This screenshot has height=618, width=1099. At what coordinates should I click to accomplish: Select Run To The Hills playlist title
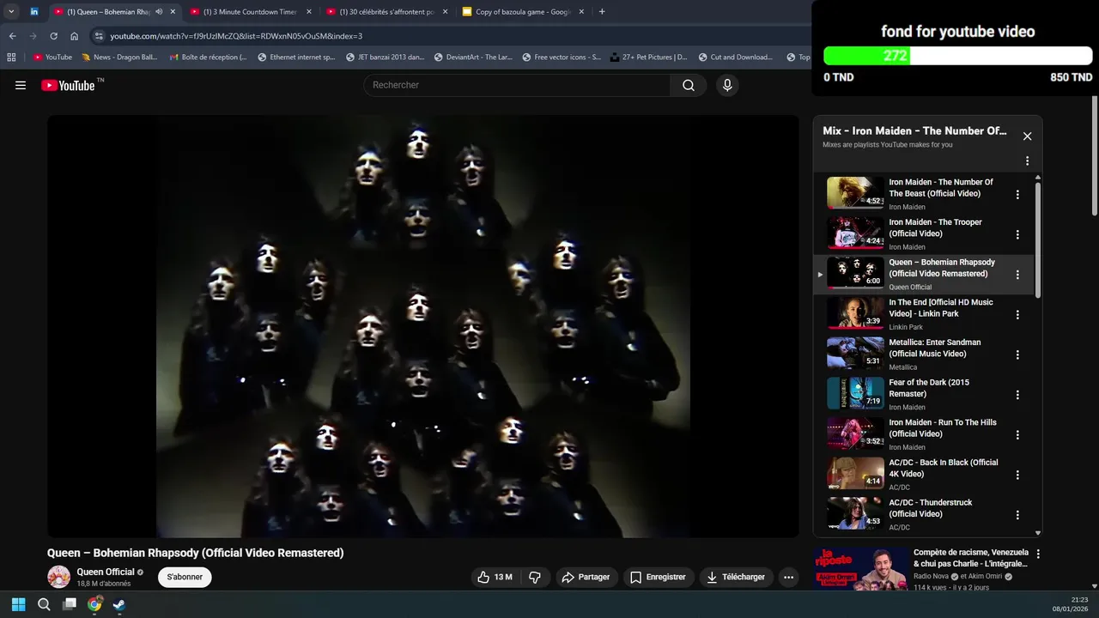point(943,428)
